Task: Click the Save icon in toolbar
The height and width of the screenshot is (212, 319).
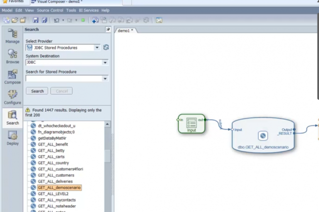Action: tap(35, 20)
